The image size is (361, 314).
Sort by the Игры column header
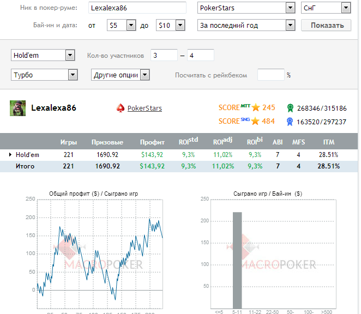(69, 142)
